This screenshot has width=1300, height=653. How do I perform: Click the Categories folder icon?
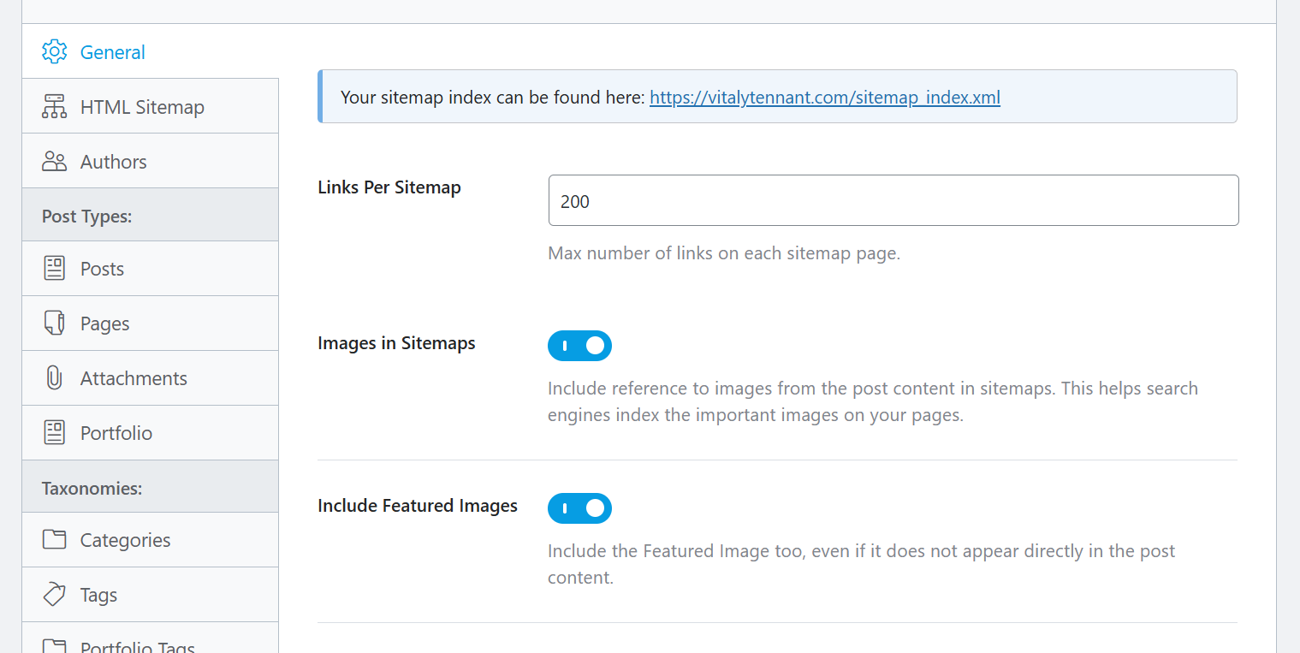point(54,540)
